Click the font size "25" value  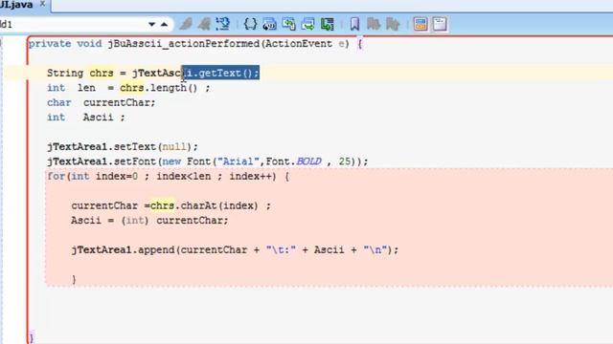pyautogui.click(x=345, y=161)
